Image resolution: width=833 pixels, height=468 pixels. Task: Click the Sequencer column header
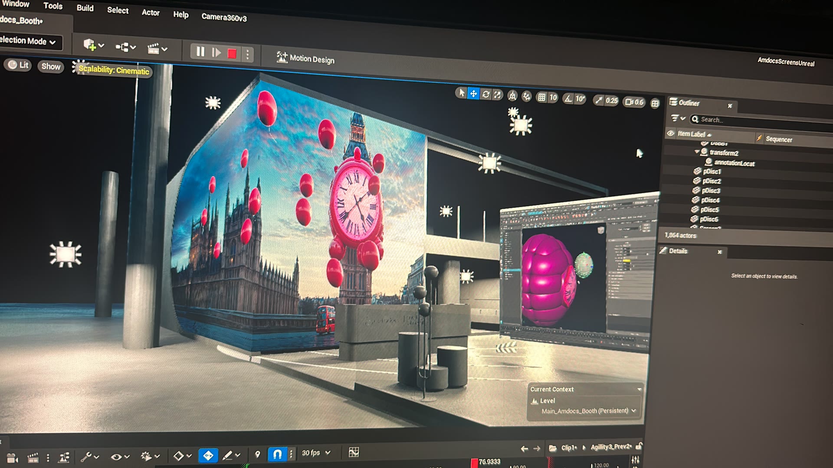pyautogui.click(x=779, y=139)
